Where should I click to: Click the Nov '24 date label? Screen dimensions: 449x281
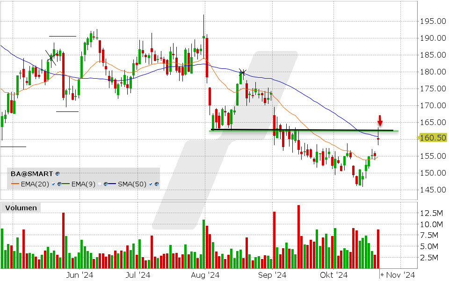click(x=400, y=275)
